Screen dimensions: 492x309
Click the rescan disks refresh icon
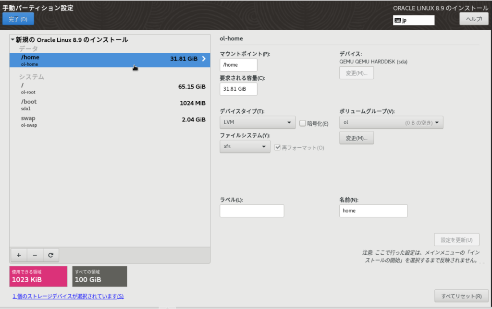[51, 255]
